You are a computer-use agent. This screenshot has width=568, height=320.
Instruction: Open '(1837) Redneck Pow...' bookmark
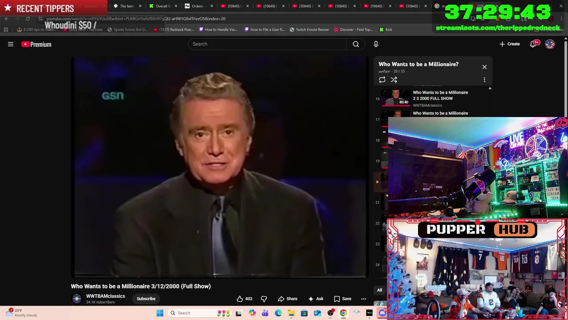click(173, 30)
